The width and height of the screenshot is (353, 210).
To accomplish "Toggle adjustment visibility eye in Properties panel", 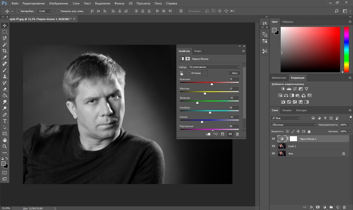I will [x=230, y=134].
